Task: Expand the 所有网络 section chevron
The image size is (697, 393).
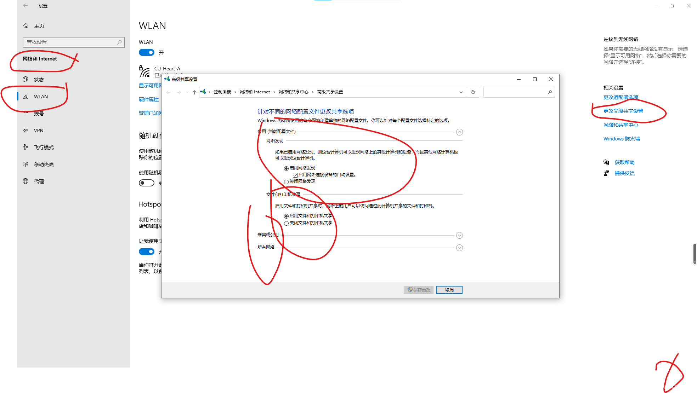Action: [x=459, y=248]
